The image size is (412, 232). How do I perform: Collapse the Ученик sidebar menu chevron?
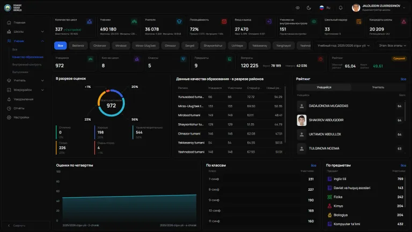pos(42,41)
